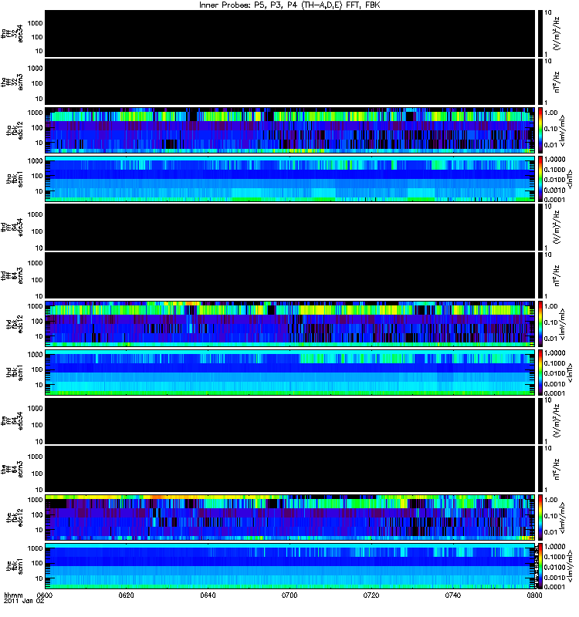This screenshot has width=579, height=617.
Task: Click the black color bar of thd fff scm3
Action: (x=540, y=275)
